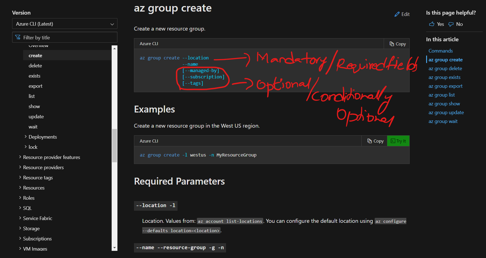Click the Examples heading

pyautogui.click(x=154, y=109)
